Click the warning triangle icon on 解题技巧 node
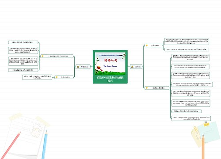 (78, 67)
